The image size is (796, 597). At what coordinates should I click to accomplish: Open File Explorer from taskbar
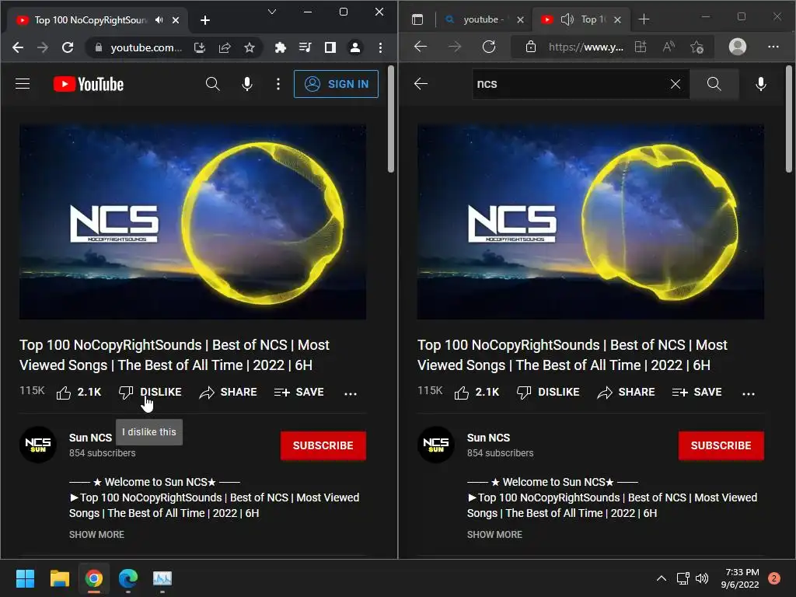click(x=59, y=578)
